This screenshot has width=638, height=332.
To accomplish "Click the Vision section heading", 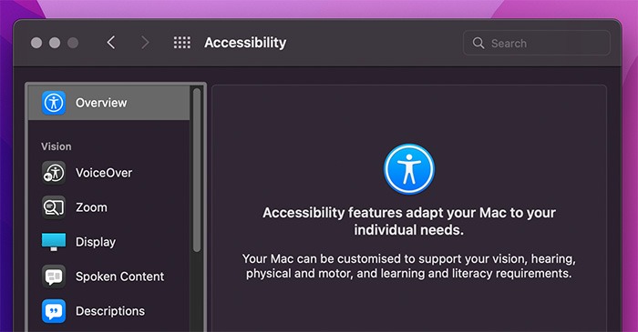I will point(57,146).
